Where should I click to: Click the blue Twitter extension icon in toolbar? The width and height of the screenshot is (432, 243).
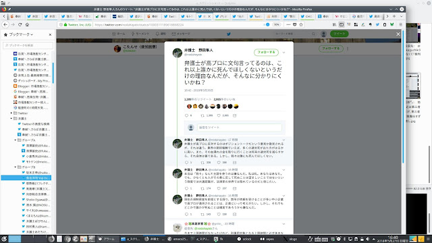point(377,24)
